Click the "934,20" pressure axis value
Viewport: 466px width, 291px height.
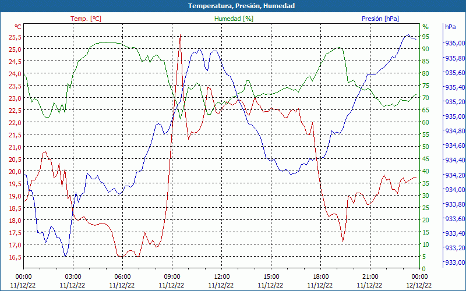click(454, 175)
